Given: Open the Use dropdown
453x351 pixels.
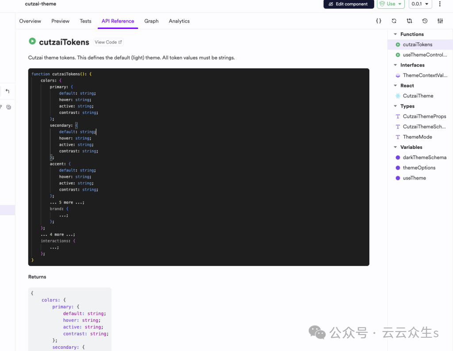Looking at the screenshot, I should pyautogui.click(x=391, y=4).
